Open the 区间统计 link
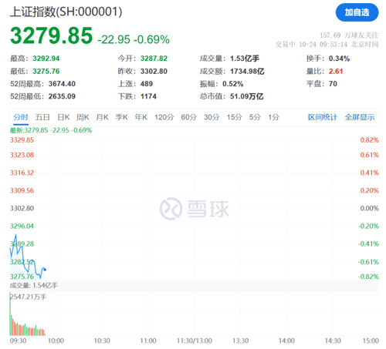The image size is (386, 349). 323,117
